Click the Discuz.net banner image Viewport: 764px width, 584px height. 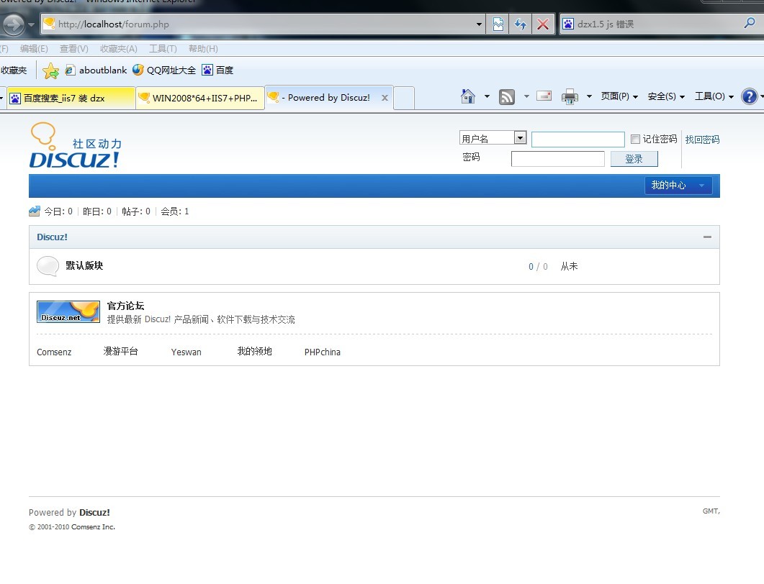(x=68, y=312)
